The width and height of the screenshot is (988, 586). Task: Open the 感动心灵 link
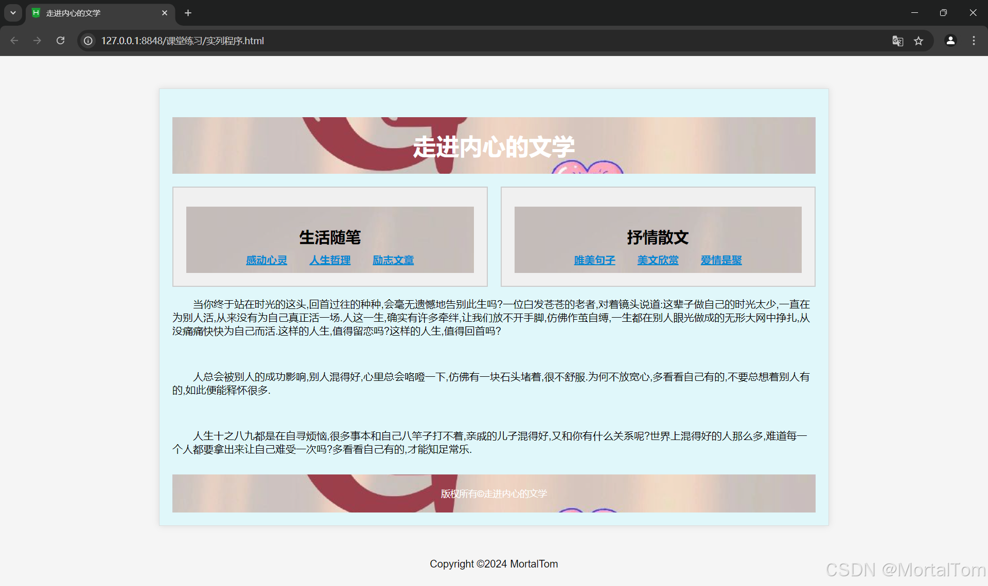(267, 260)
